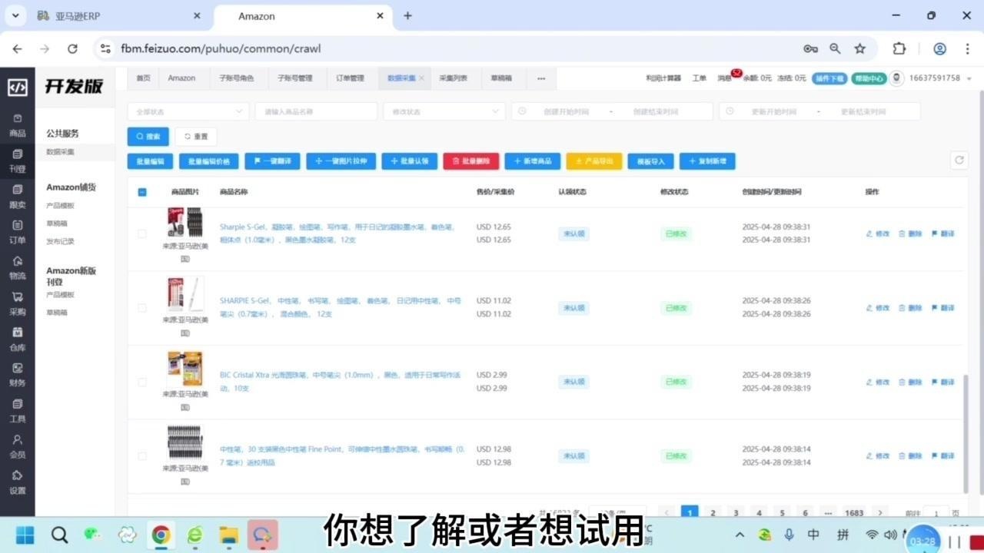
Task: Pick 创建开始时间 date field
Action: point(565,111)
